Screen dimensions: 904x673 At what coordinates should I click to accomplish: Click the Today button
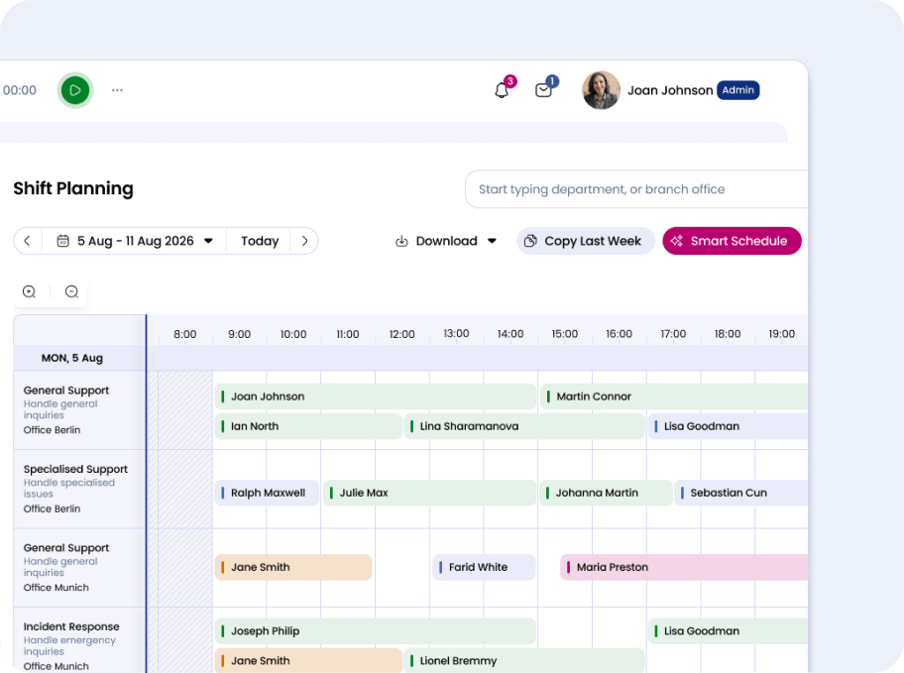coord(260,241)
